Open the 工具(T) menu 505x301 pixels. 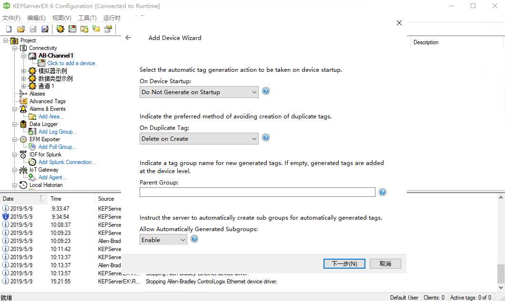[87, 18]
